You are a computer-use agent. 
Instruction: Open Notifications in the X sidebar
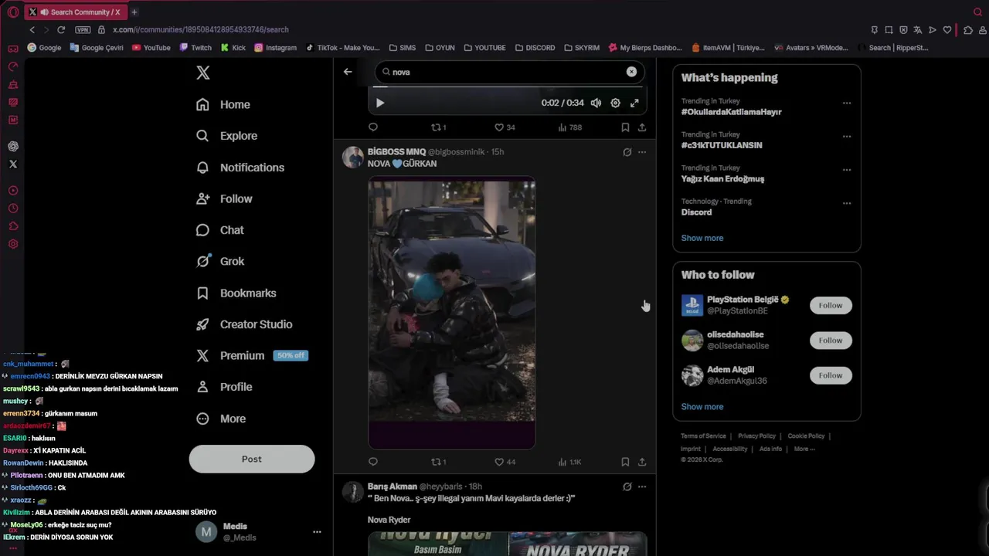click(240, 168)
